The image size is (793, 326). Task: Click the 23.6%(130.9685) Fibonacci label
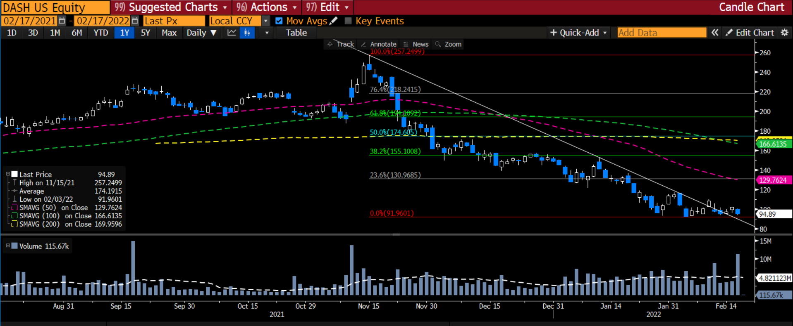coord(395,175)
